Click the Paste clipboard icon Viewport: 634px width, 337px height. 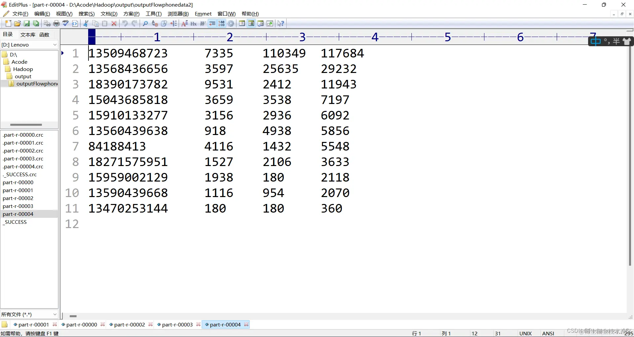(x=105, y=23)
